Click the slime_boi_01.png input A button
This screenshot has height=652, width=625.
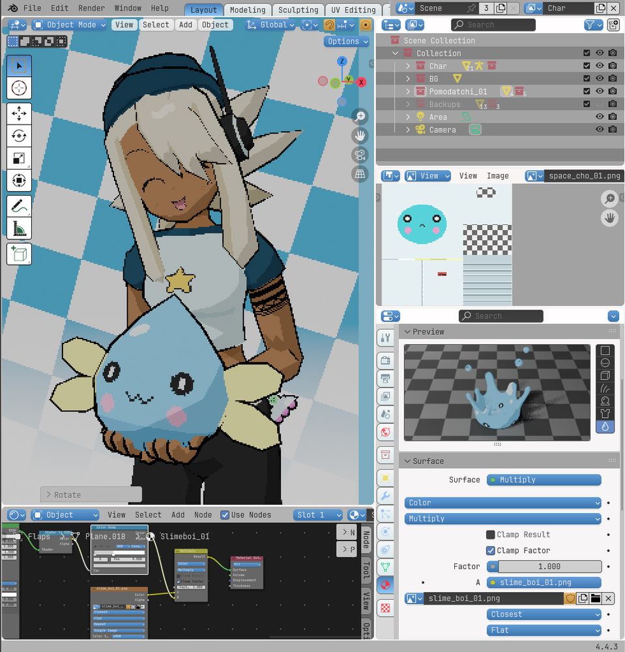544,582
